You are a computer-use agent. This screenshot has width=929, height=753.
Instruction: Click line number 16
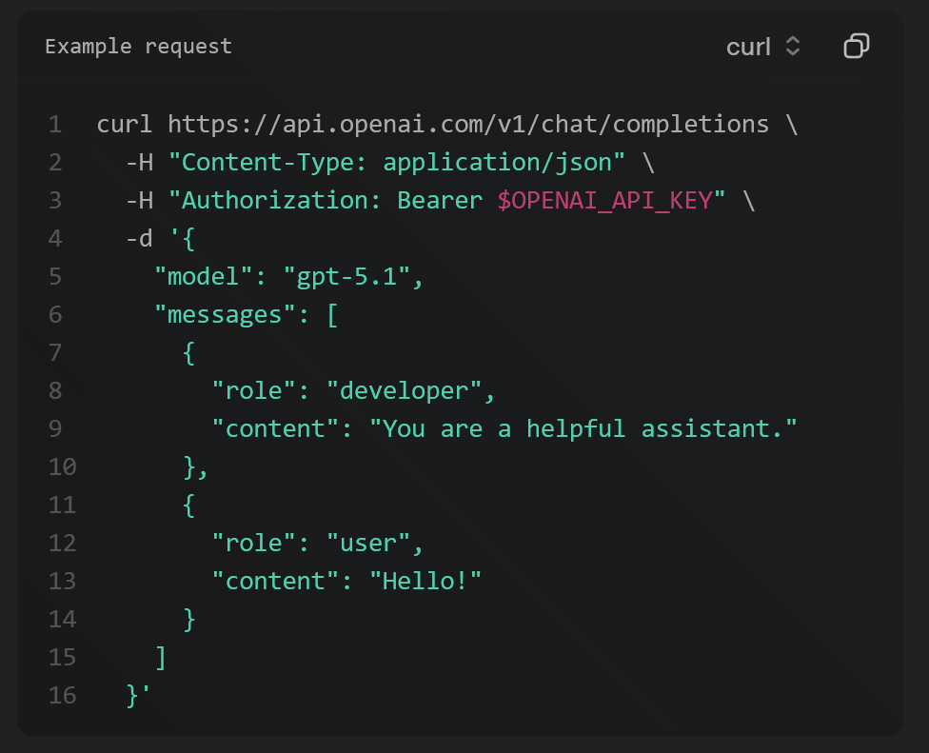(x=62, y=696)
